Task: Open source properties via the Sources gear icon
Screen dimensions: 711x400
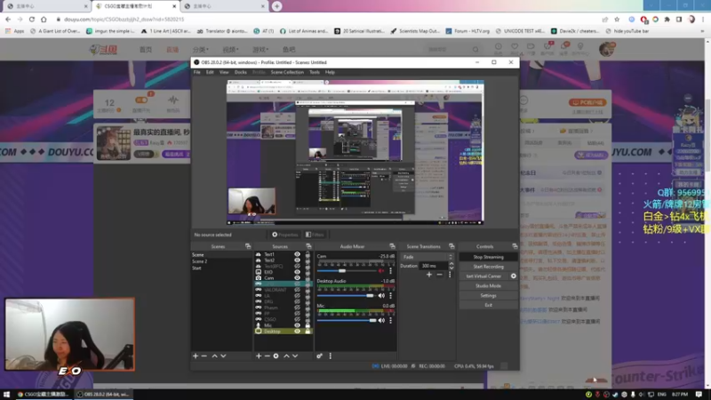Action: pos(276,356)
